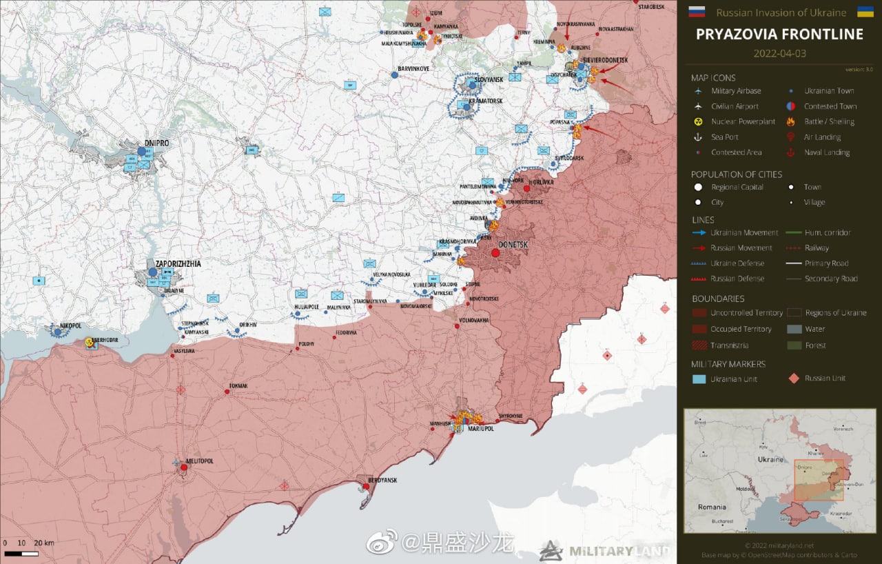Click the nuclear plant icon at Enerhodar

89,342
